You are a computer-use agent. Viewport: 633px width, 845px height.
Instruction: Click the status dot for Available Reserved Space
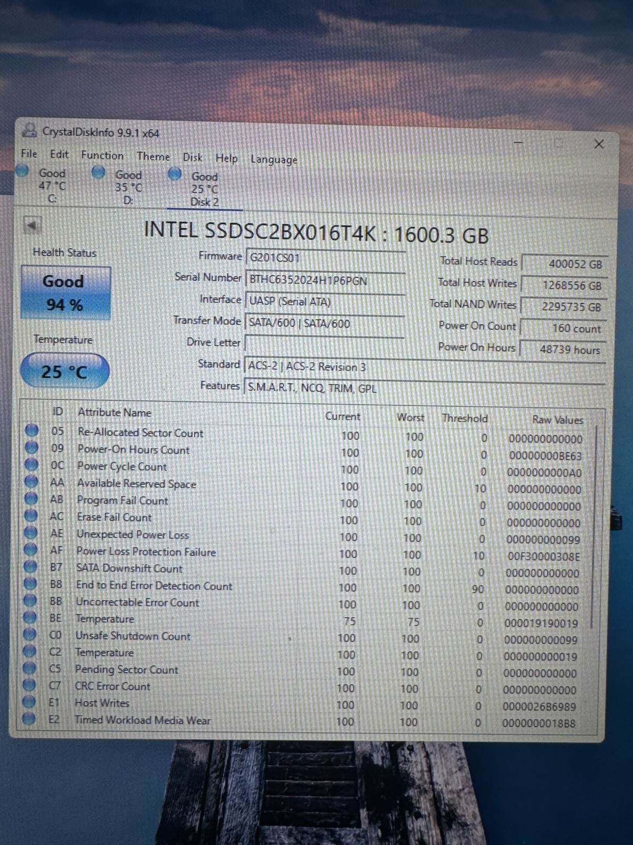[32, 481]
